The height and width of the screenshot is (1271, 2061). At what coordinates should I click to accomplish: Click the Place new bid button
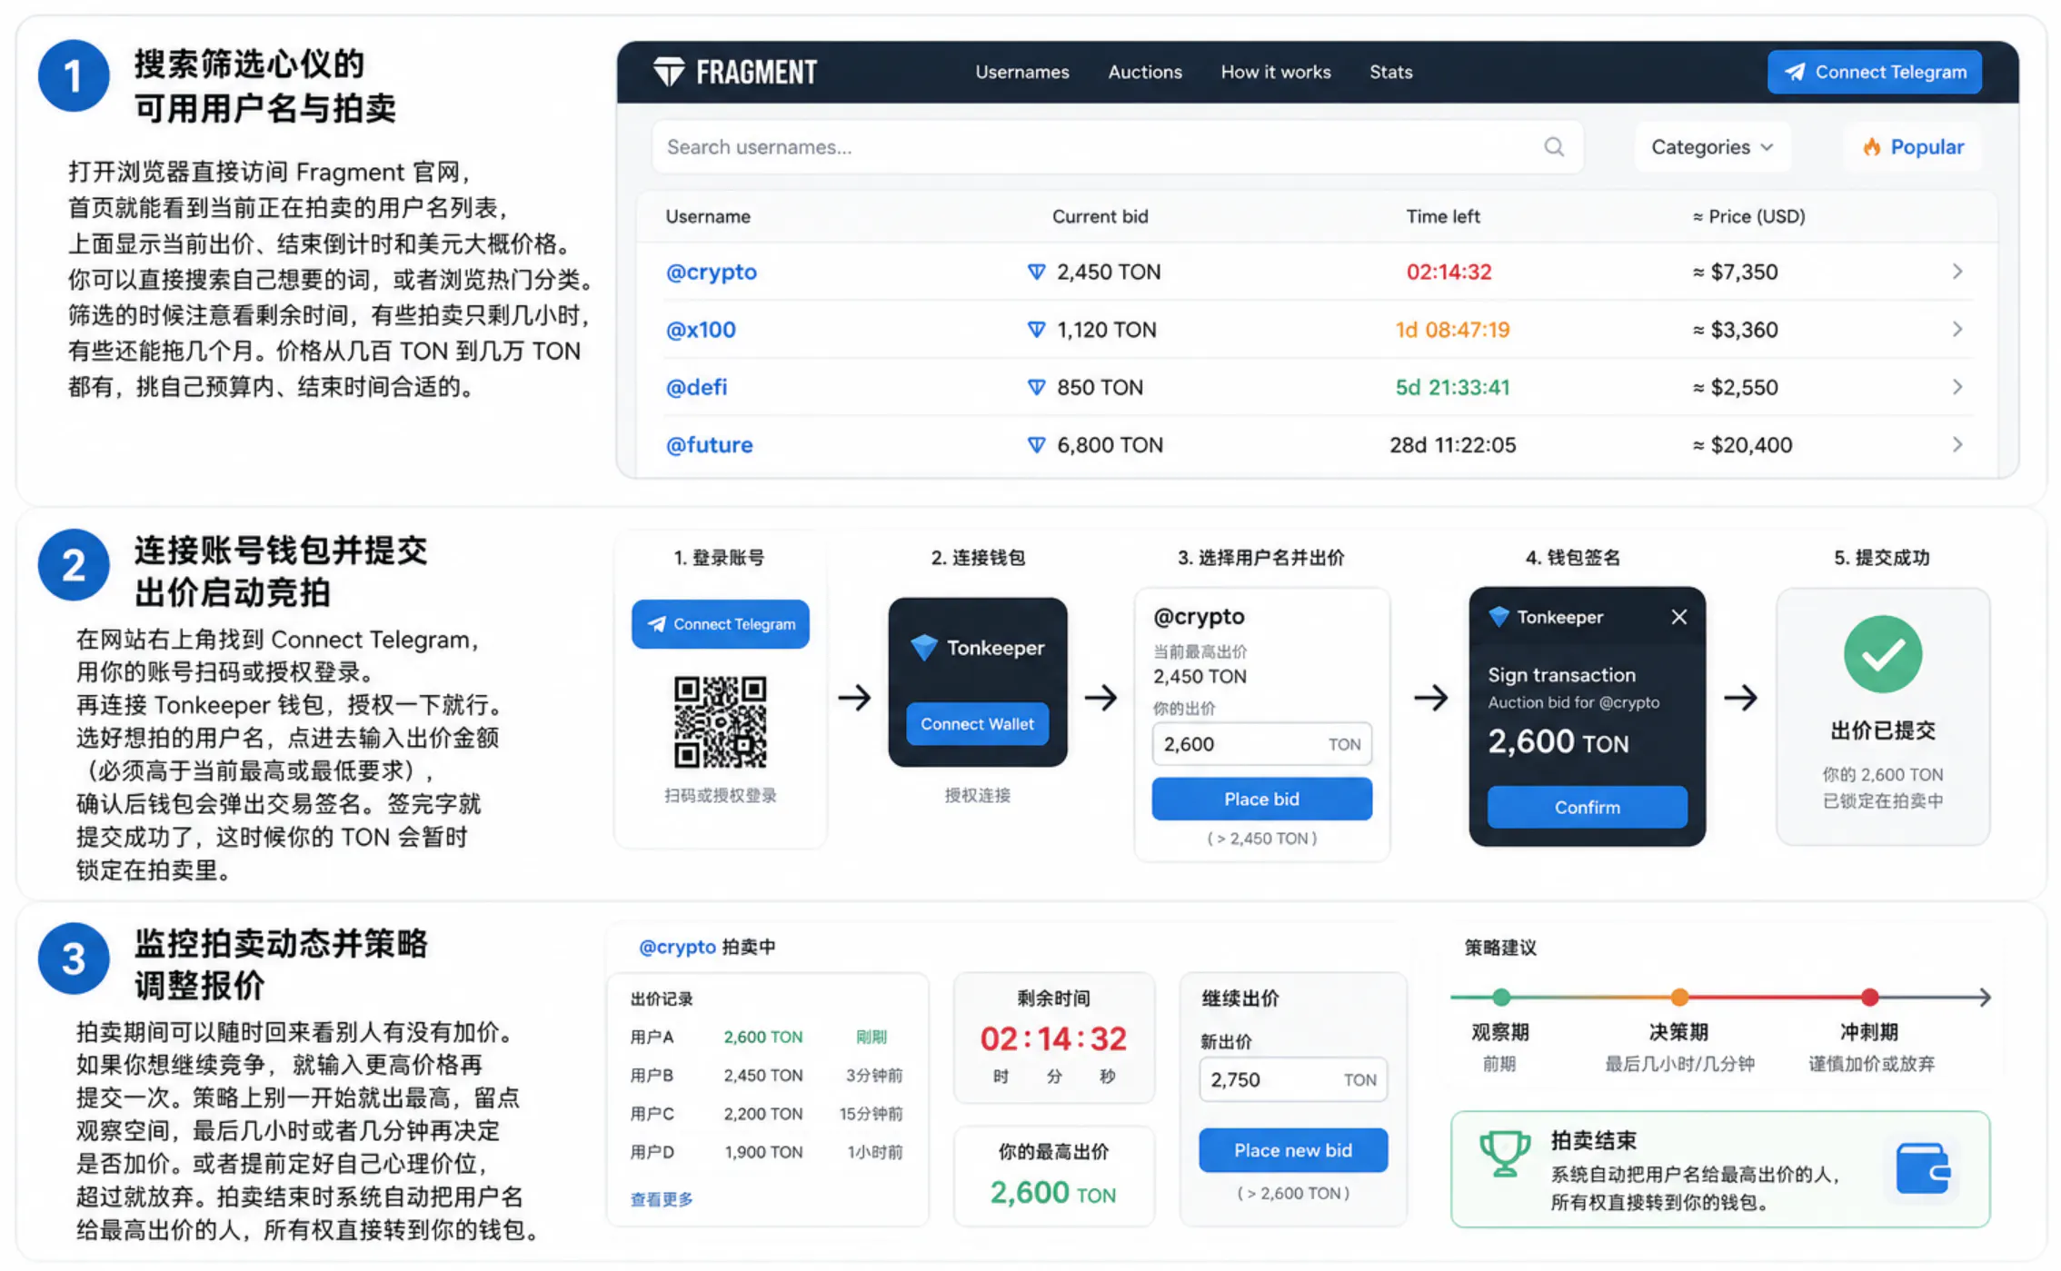pos(1293,1150)
